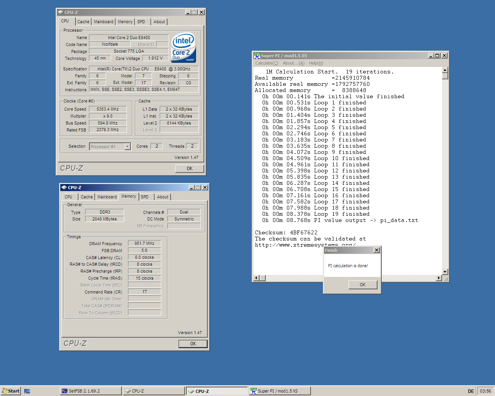495x396 pixels.
Task: Click OK in the upper CPU-Z window
Action: pyautogui.click(x=189, y=169)
